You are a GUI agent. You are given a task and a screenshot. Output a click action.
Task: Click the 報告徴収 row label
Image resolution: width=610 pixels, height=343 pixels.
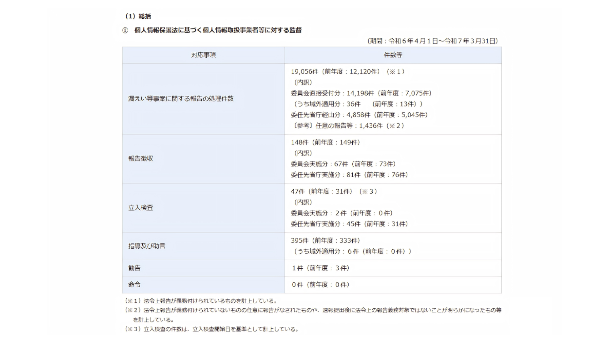(141, 158)
